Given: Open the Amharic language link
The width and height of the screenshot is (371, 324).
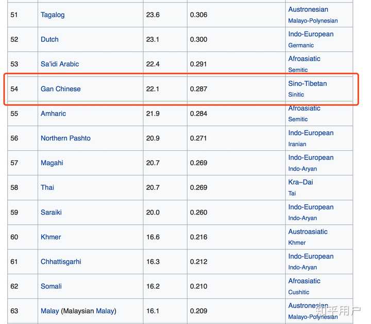Looking at the screenshot, I should [53, 113].
